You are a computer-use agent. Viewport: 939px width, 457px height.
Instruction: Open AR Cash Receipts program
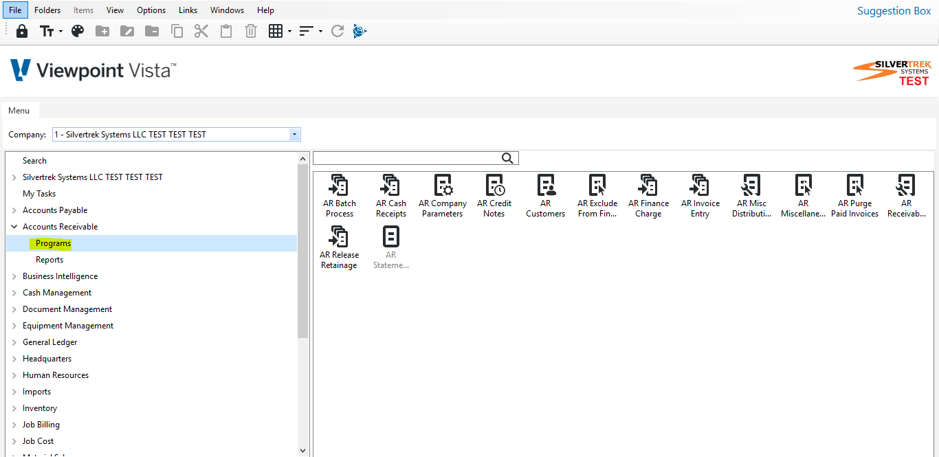(x=390, y=197)
